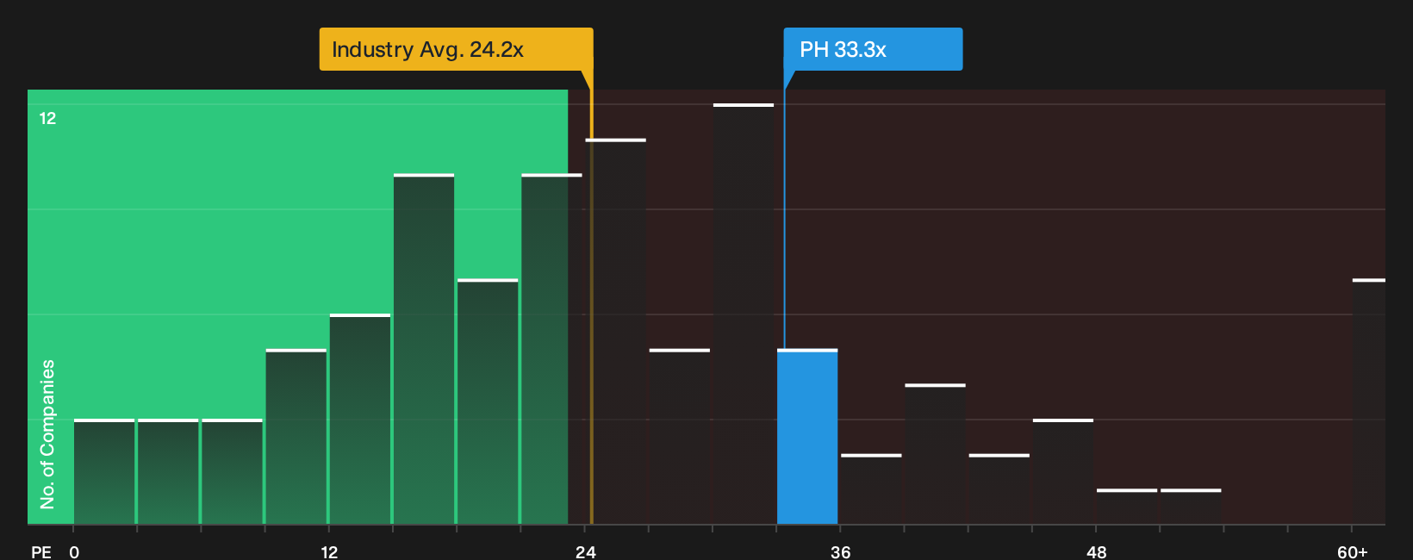Click the tallest histogram bar near PE 30-33
The height and width of the screenshot is (560, 1413).
coord(744,314)
